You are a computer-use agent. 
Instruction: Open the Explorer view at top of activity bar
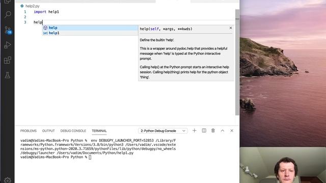pos(8,2)
